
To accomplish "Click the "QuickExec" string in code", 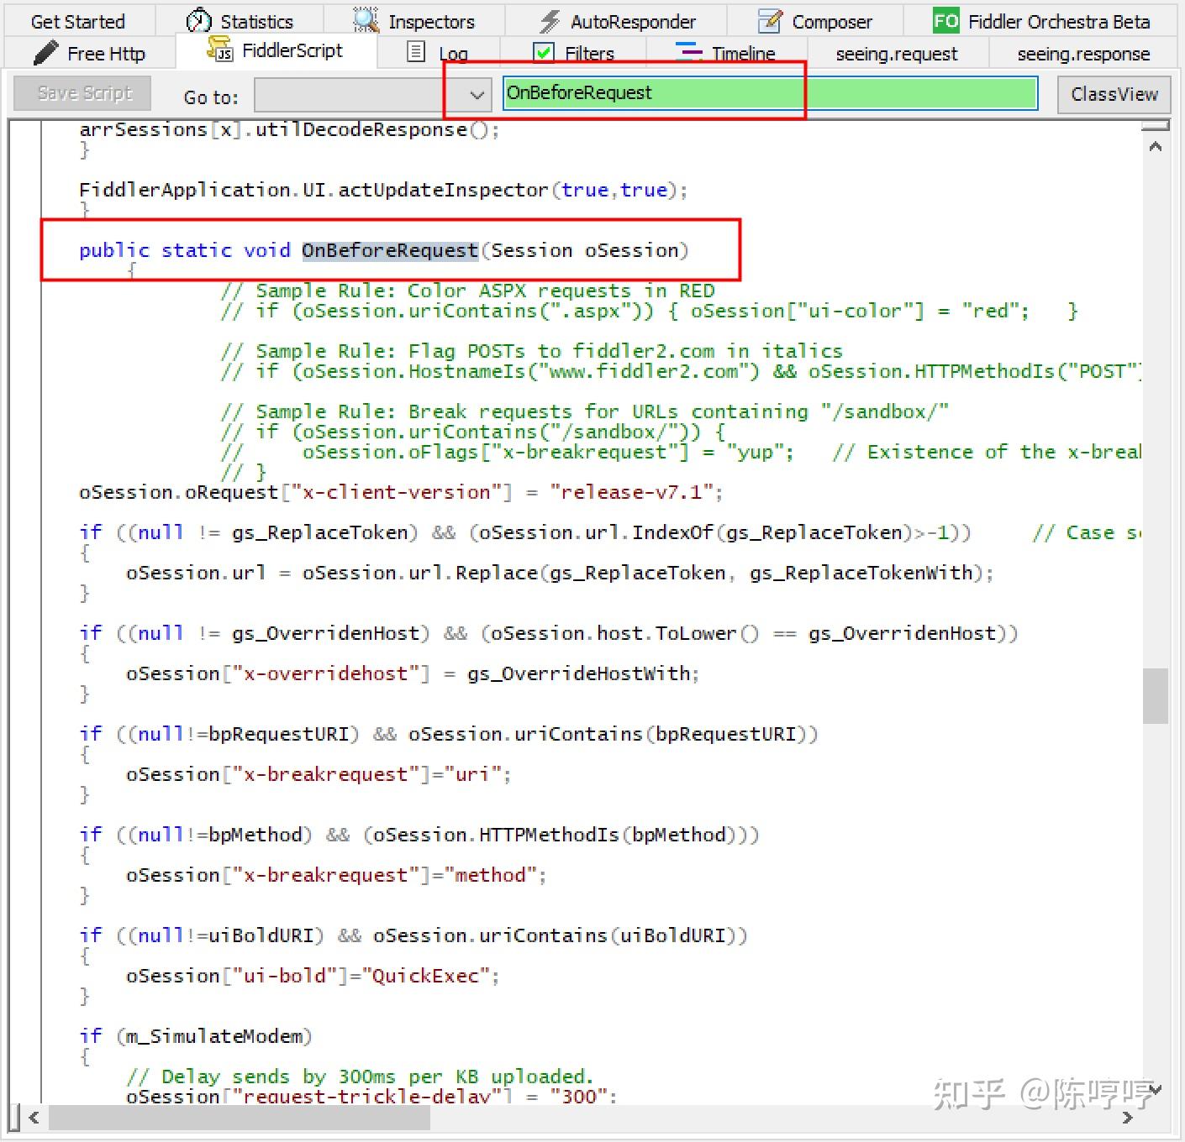I will (425, 976).
